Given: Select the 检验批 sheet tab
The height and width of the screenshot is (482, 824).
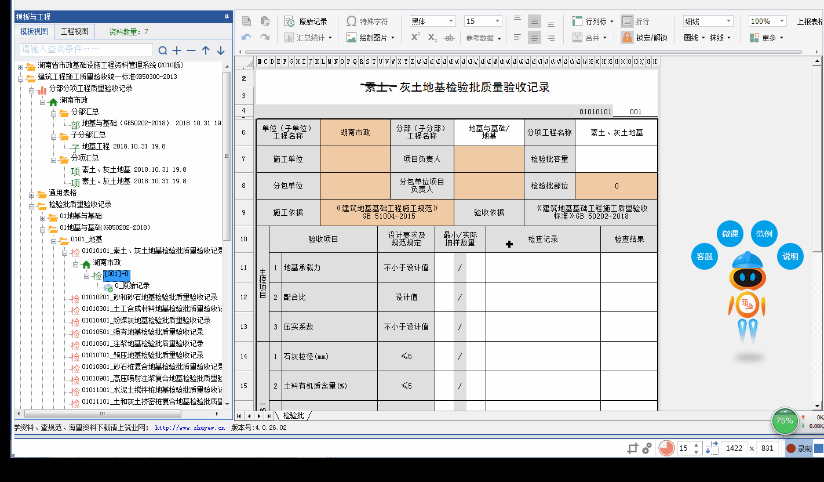Looking at the screenshot, I should coord(293,415).
